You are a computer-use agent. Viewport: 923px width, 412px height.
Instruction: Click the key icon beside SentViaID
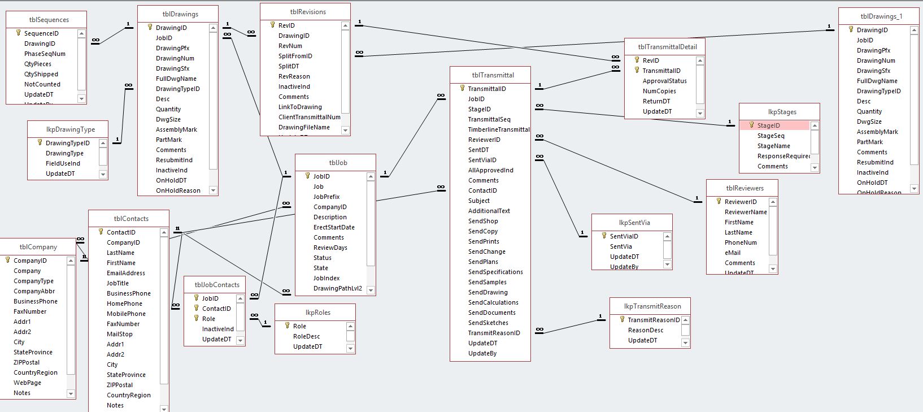coord(604,236)
